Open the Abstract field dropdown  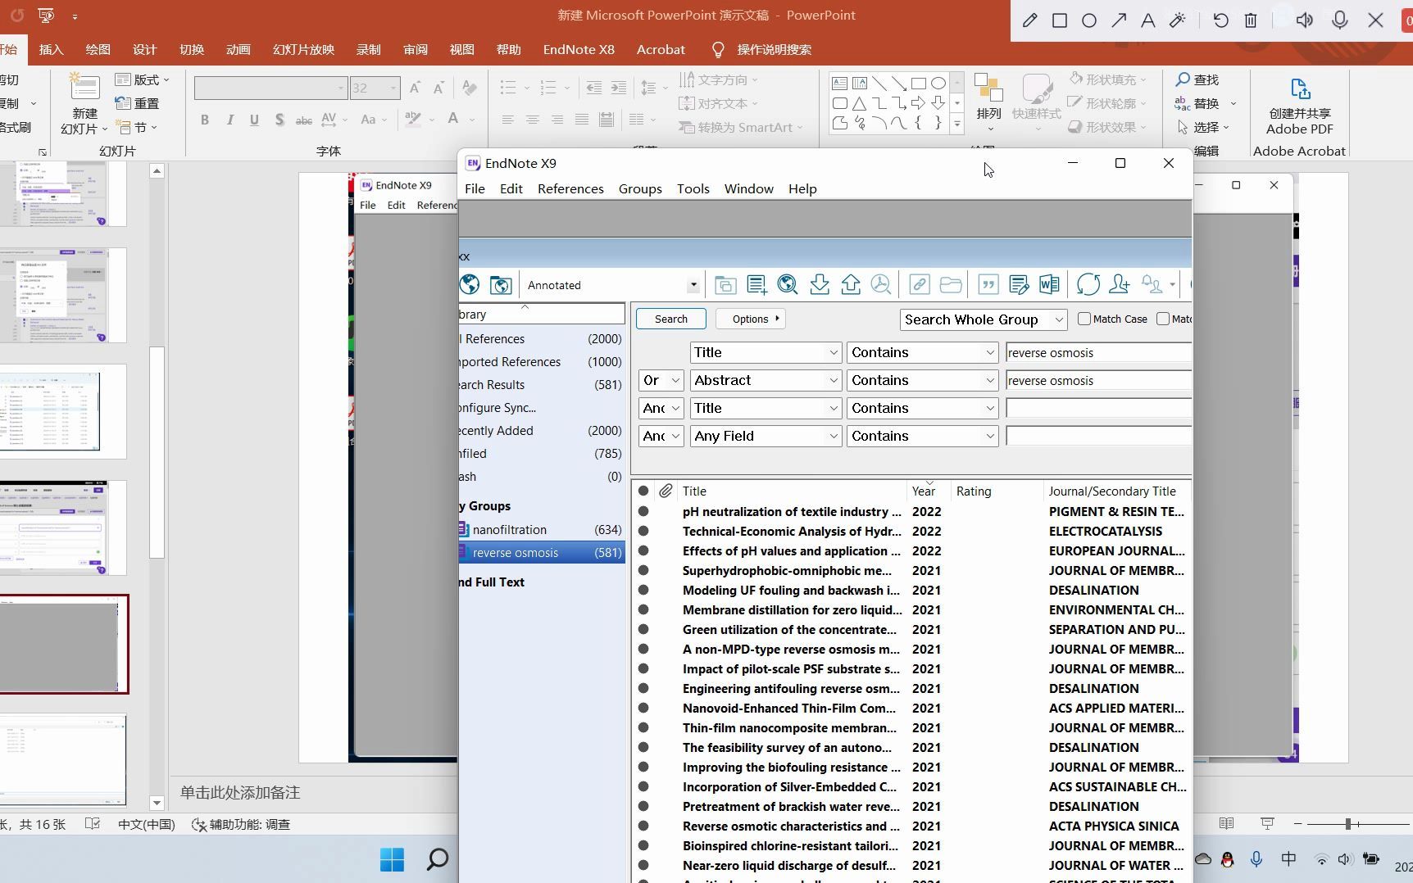(x=834, y=380)
